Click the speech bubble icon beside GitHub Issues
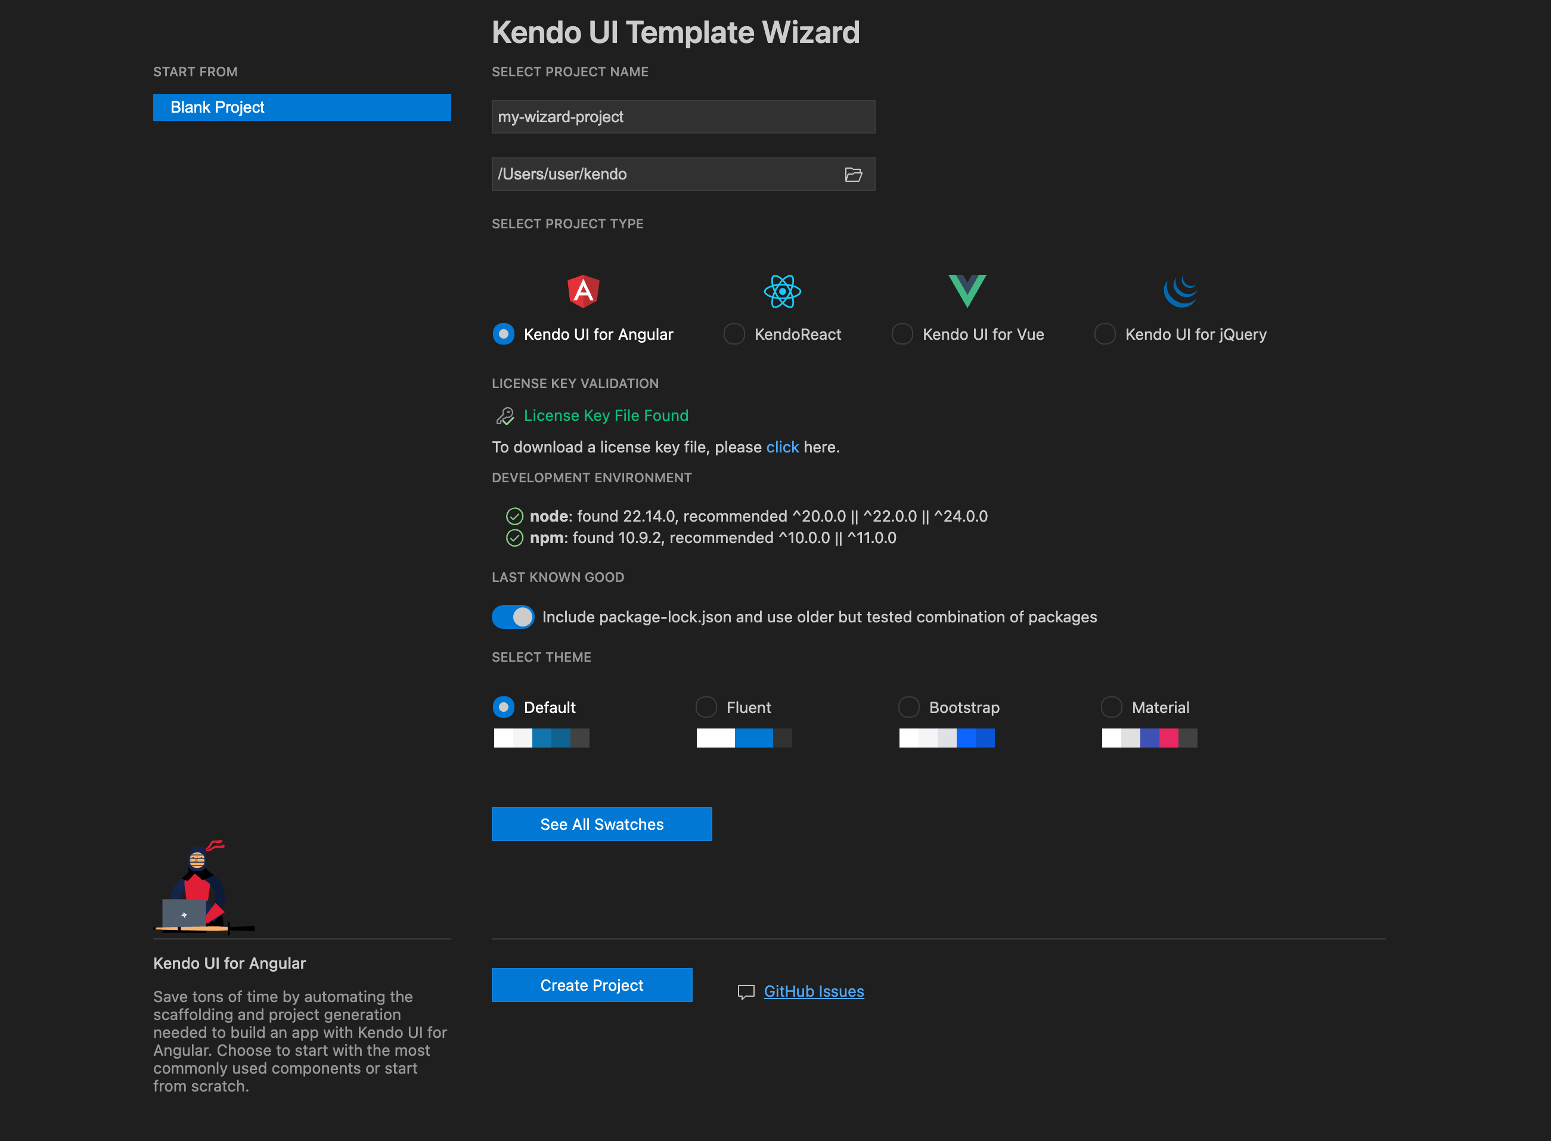The height and width of the screenshot is (1141, 1551). (745, 991)
